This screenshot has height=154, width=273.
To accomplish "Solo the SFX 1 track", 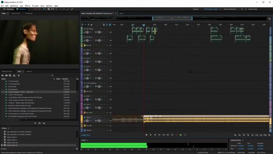I will coord(104,50).
